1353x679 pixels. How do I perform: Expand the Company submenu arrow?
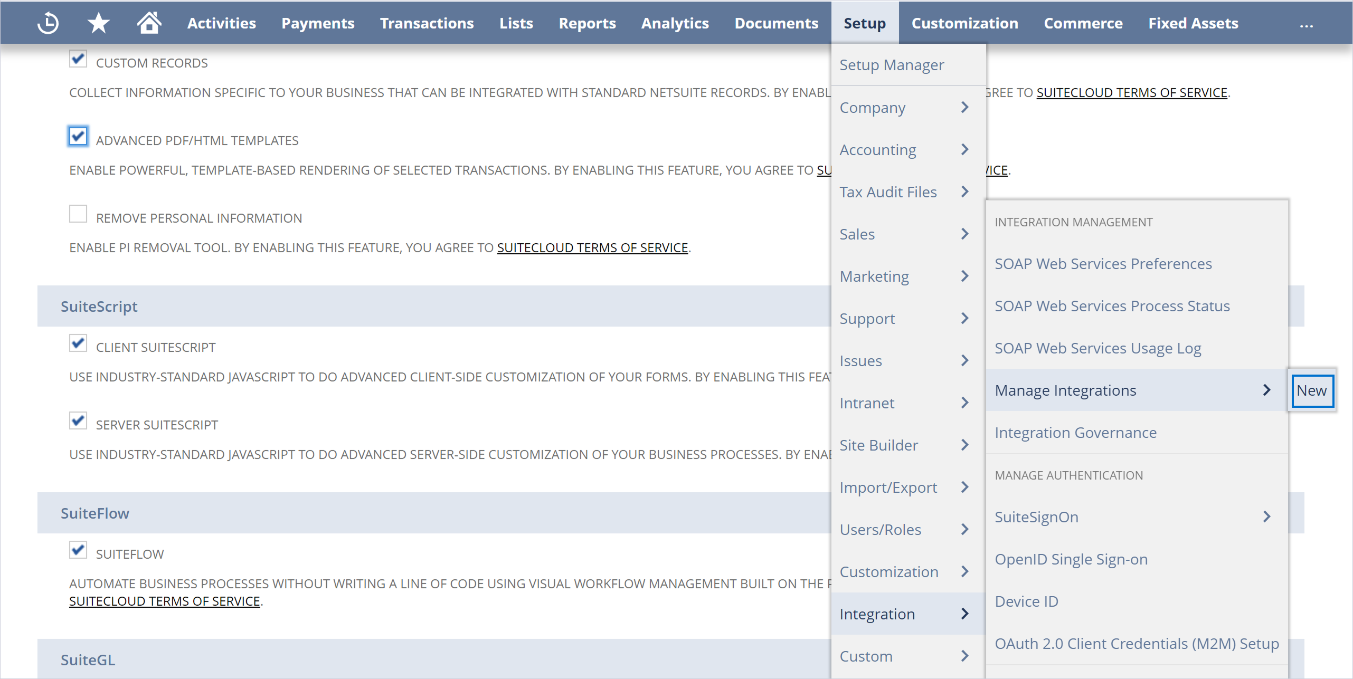[x=964, y=107]
